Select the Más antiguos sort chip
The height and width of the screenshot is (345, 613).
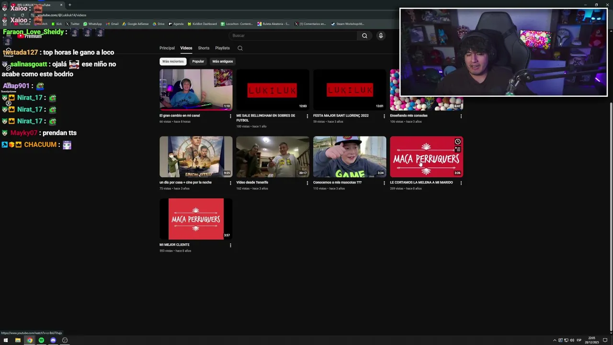pyautogui.click(x=222, y=61)
